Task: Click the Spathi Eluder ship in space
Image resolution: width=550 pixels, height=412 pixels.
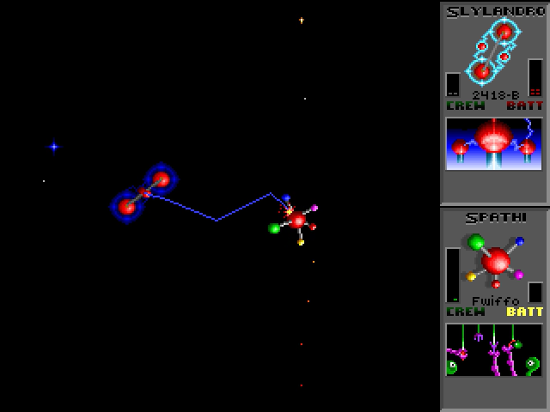Action: tap(294, 220)
